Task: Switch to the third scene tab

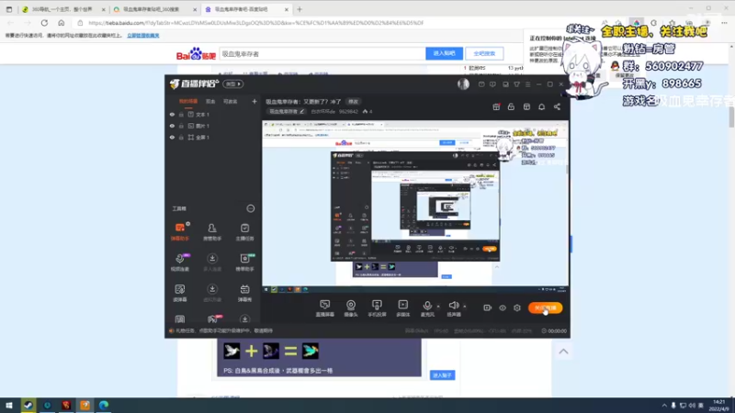Action: point(230,101)
